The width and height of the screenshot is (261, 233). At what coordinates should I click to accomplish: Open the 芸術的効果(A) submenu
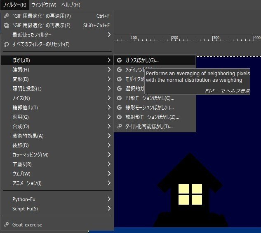57,136
